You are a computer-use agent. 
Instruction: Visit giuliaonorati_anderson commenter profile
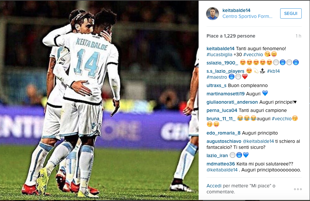pyautogui.click(x=232, y=102)
